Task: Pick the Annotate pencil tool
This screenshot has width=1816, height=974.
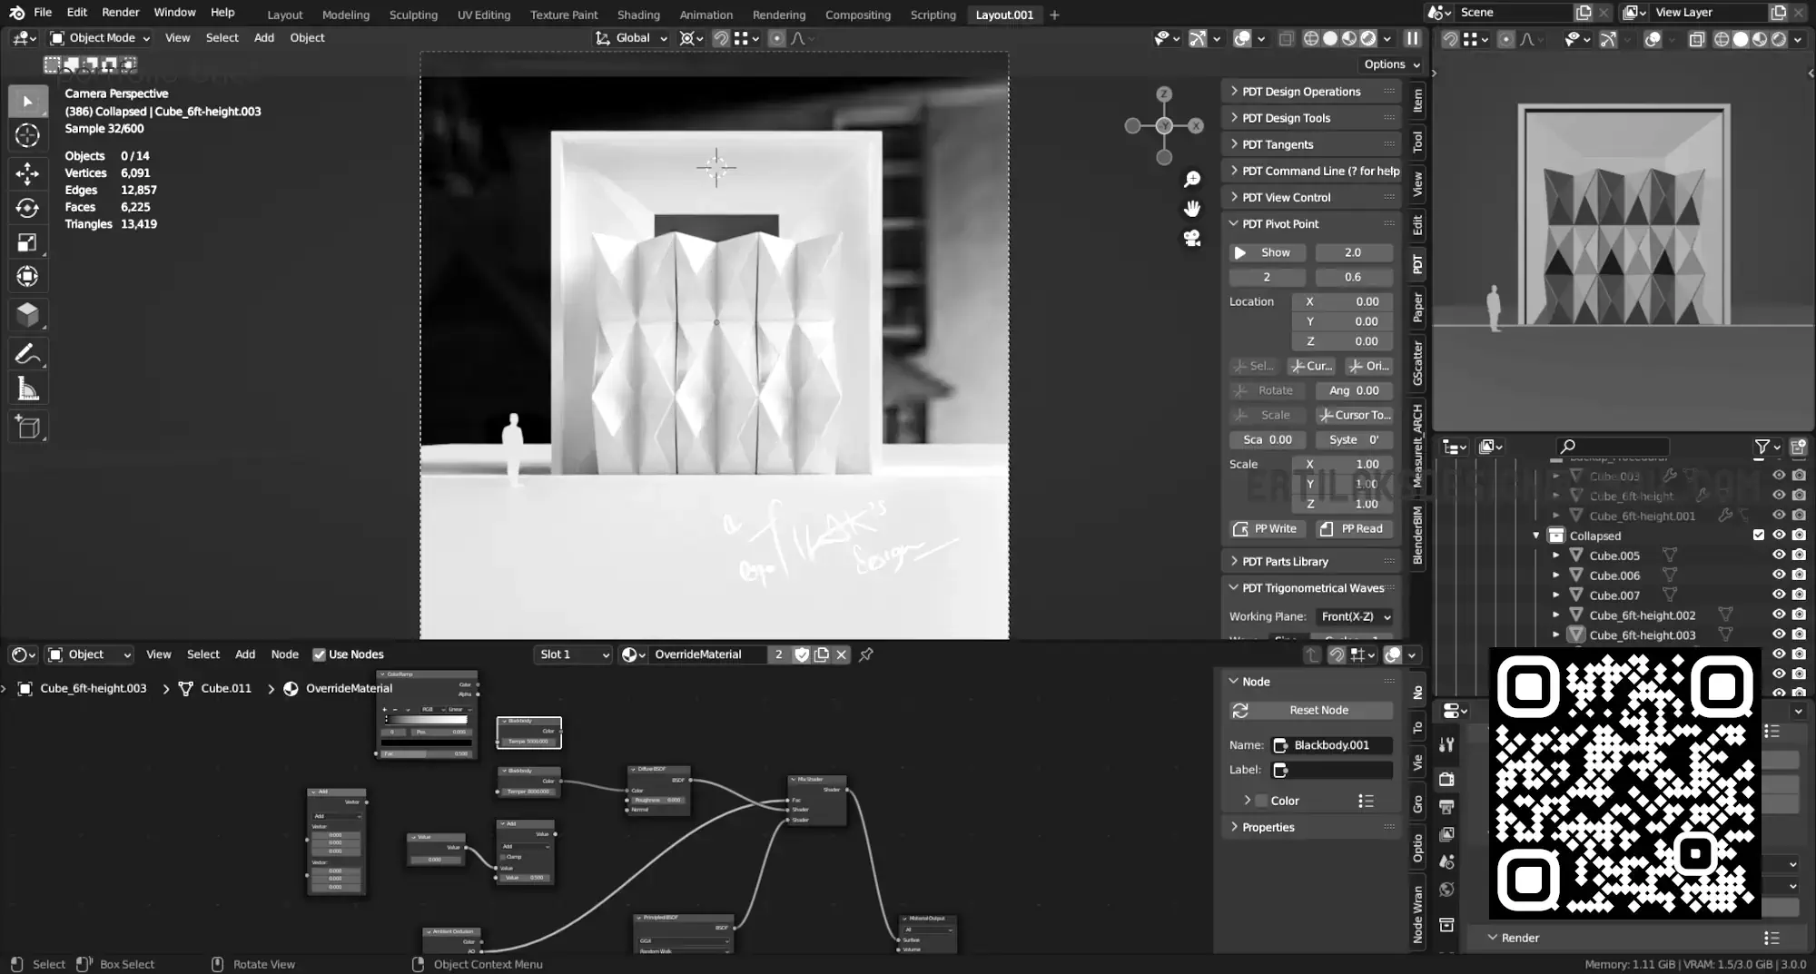Action: click(x=27, y=354)
